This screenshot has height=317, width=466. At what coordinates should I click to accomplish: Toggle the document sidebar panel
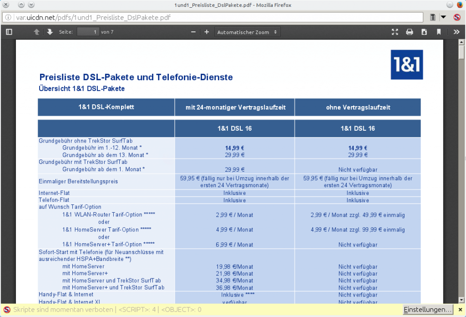click(x=8, y=32)
